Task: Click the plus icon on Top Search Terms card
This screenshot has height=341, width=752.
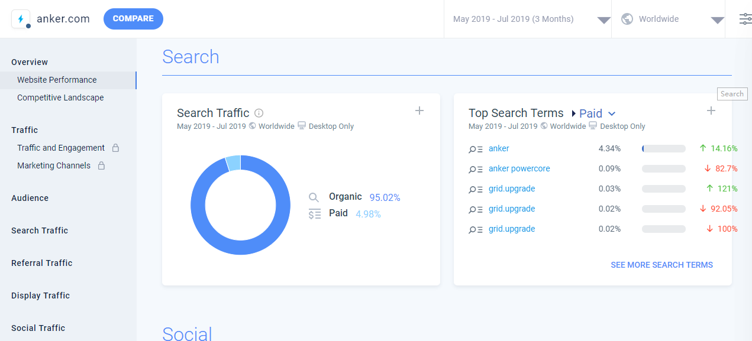Action: [x=711, y=111]
